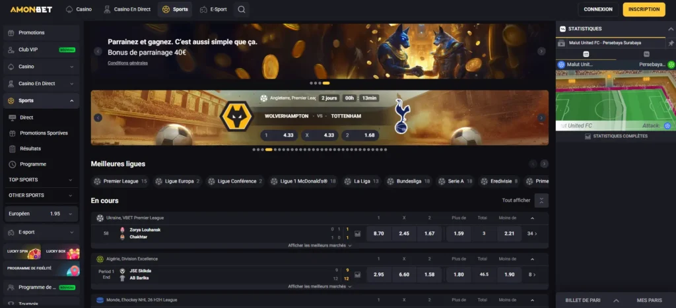Expand E-sport section in sidebar
The image size is (676, 308).
pyautogui.click(x=42, y=232)
